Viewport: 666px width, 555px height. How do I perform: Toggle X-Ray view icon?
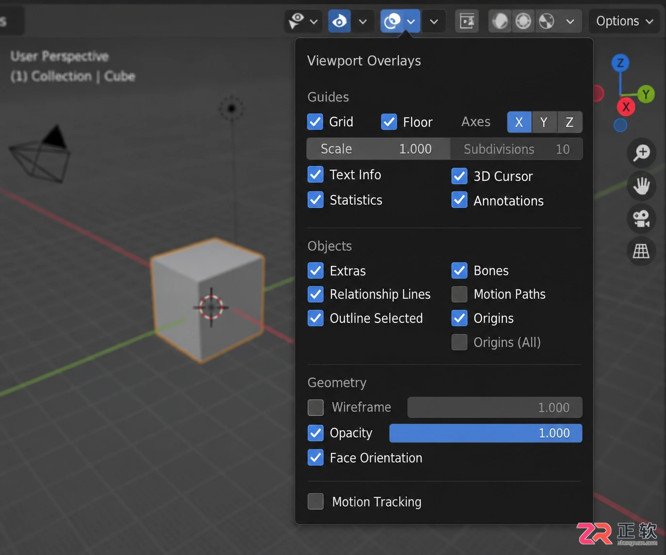click(x=467, y=21)
